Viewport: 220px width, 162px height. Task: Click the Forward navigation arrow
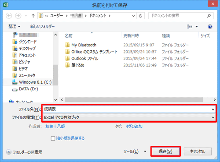[18, 16]
